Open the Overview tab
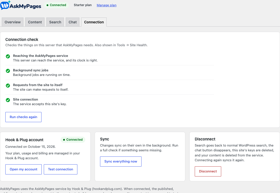The height and width of the screenshot is (193, 280). pyautogui.click(x=12, y=22)
